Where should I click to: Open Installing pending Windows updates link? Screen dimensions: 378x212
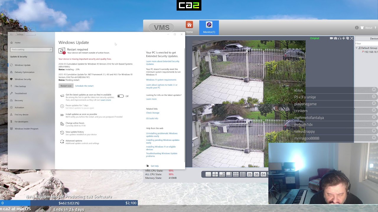click(x=163, y=141)
